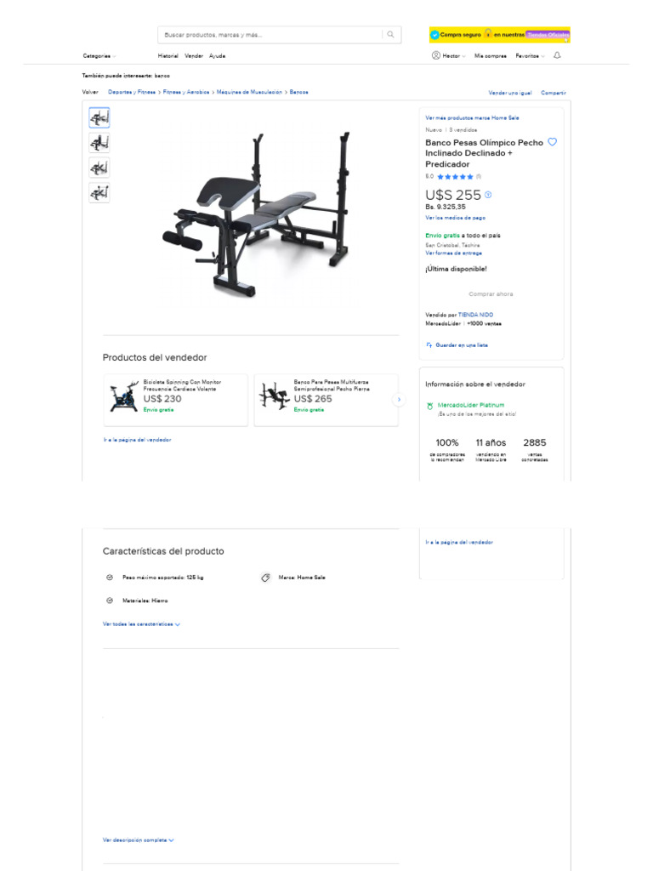This screenshot has width=653, height=871.
Task: Click the Comprar ahora button
Action: pos(491,293)
